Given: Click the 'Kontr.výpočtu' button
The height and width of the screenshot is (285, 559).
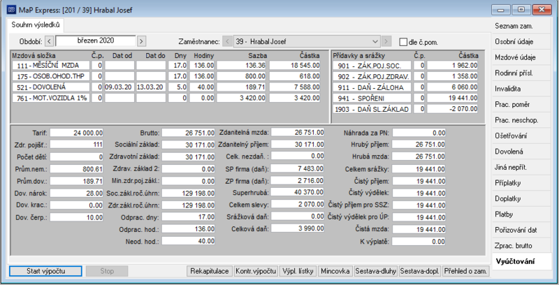Looking at the screenshot, I should [256, 271].
